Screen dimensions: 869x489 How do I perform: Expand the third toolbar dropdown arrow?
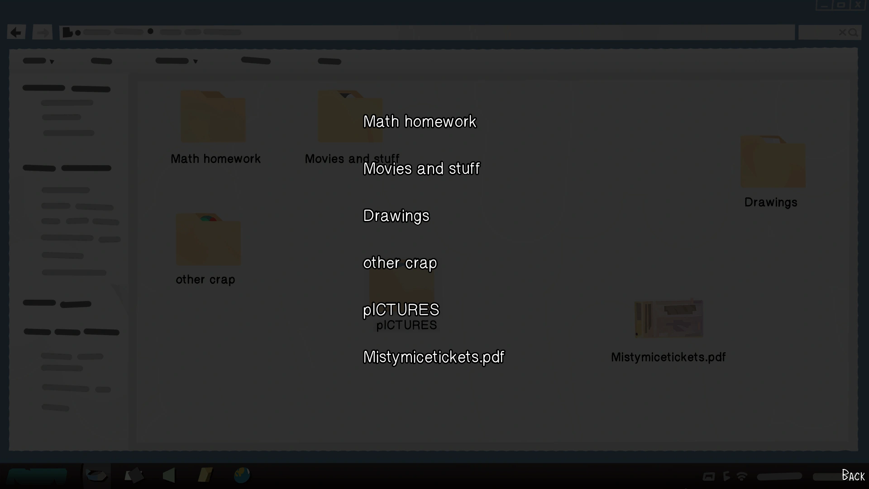click(x=196, y=62)
